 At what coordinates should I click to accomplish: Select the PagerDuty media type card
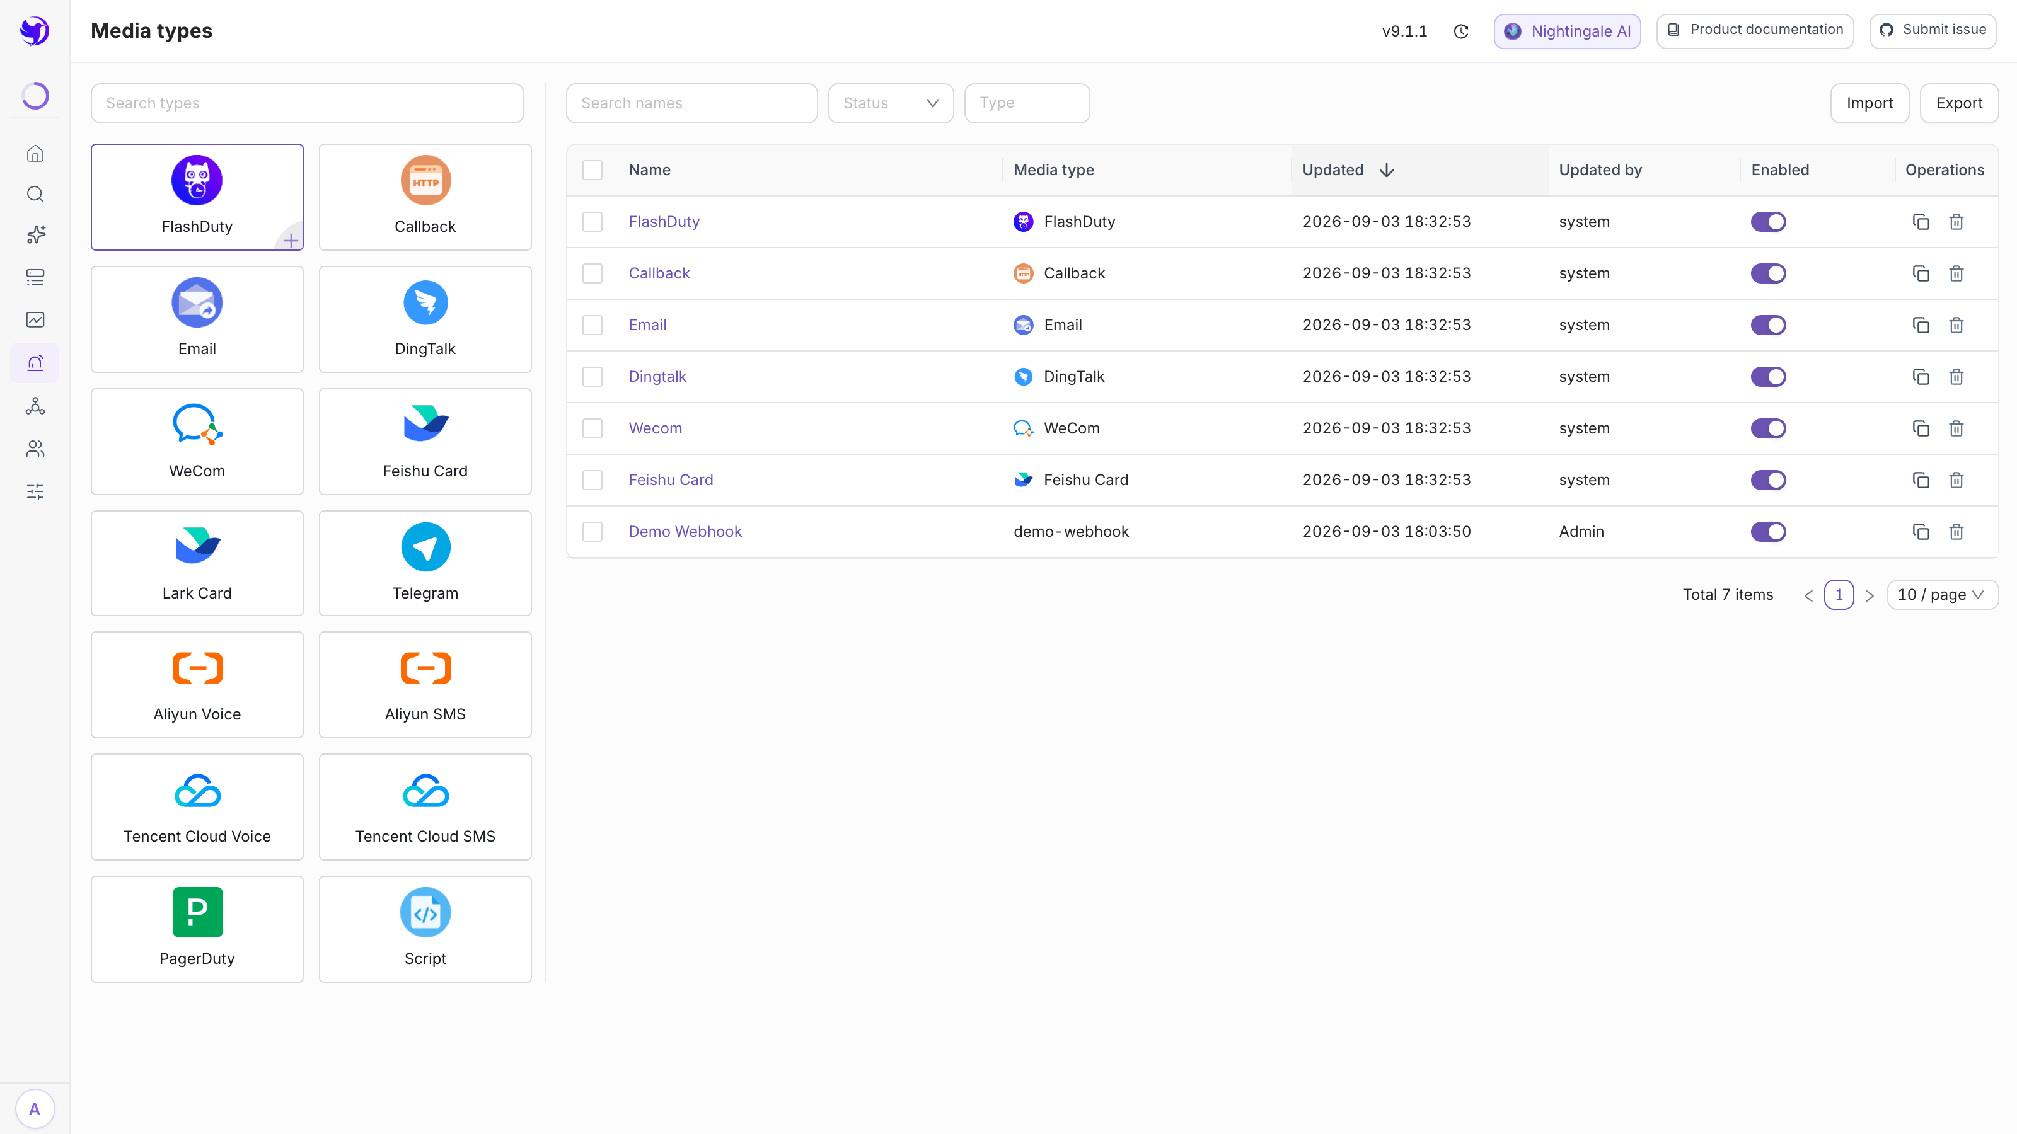pos(197,929)
